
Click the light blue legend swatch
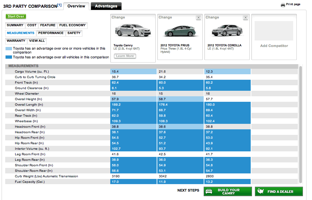pos(9,49)
